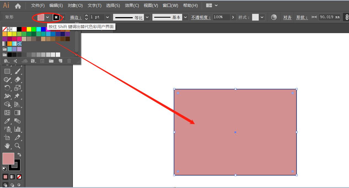Select the Mesh tool
Screen dimensions: 349x188
(7, 113)
